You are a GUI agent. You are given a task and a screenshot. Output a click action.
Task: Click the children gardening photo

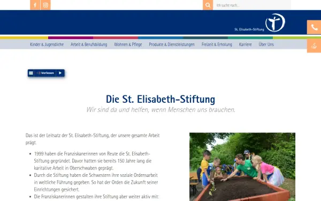coord(242,167)
